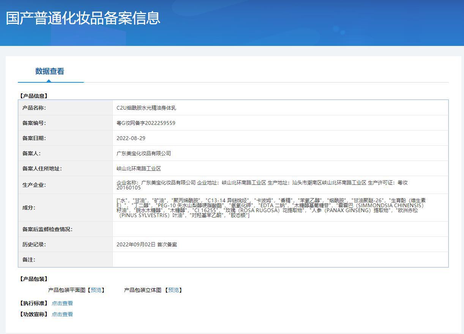Click the 备案人住所地址 address value
Image resolution: width=464 pixels, height=334 pixels.
click(x=139, y=169)
